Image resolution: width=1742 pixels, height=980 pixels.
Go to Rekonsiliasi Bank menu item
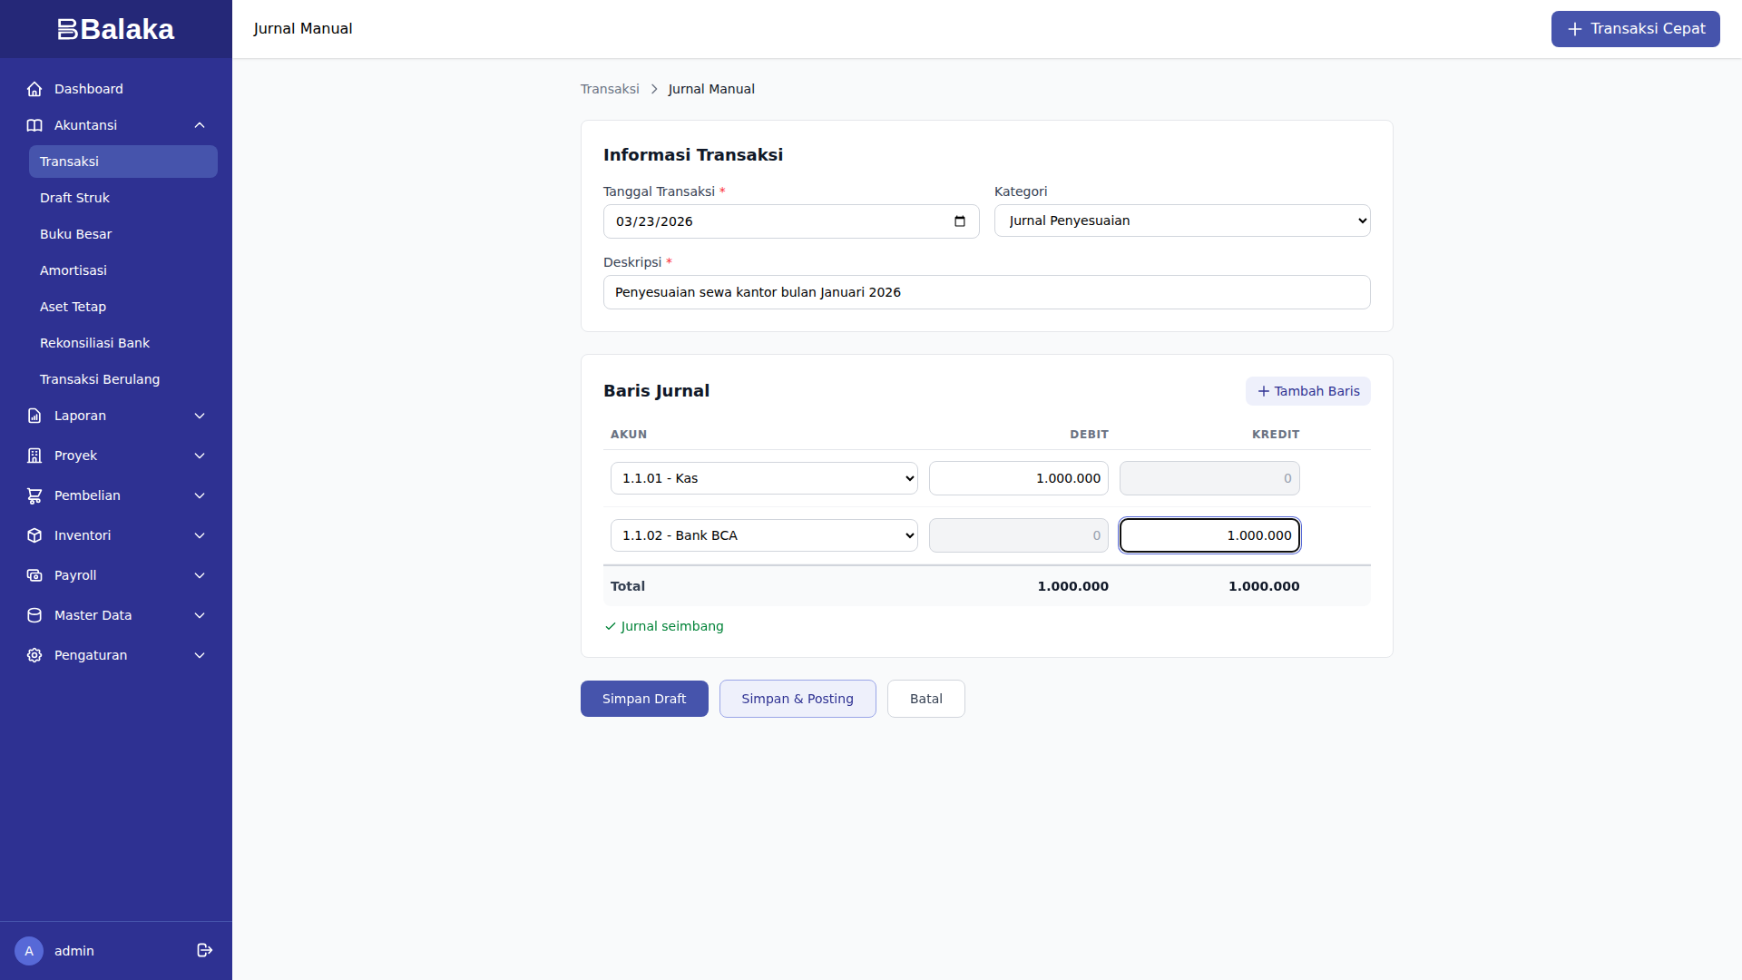coord(94,343)
